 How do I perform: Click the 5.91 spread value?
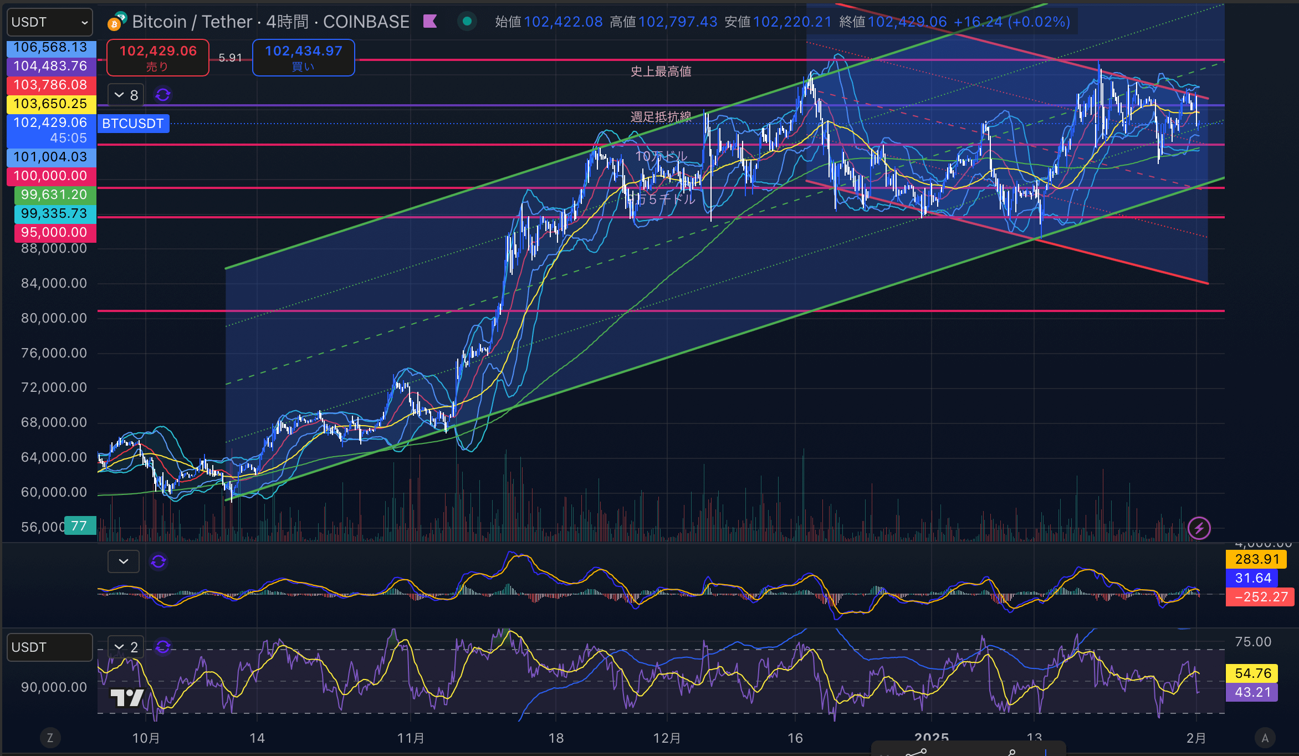[x=231, y=58]
